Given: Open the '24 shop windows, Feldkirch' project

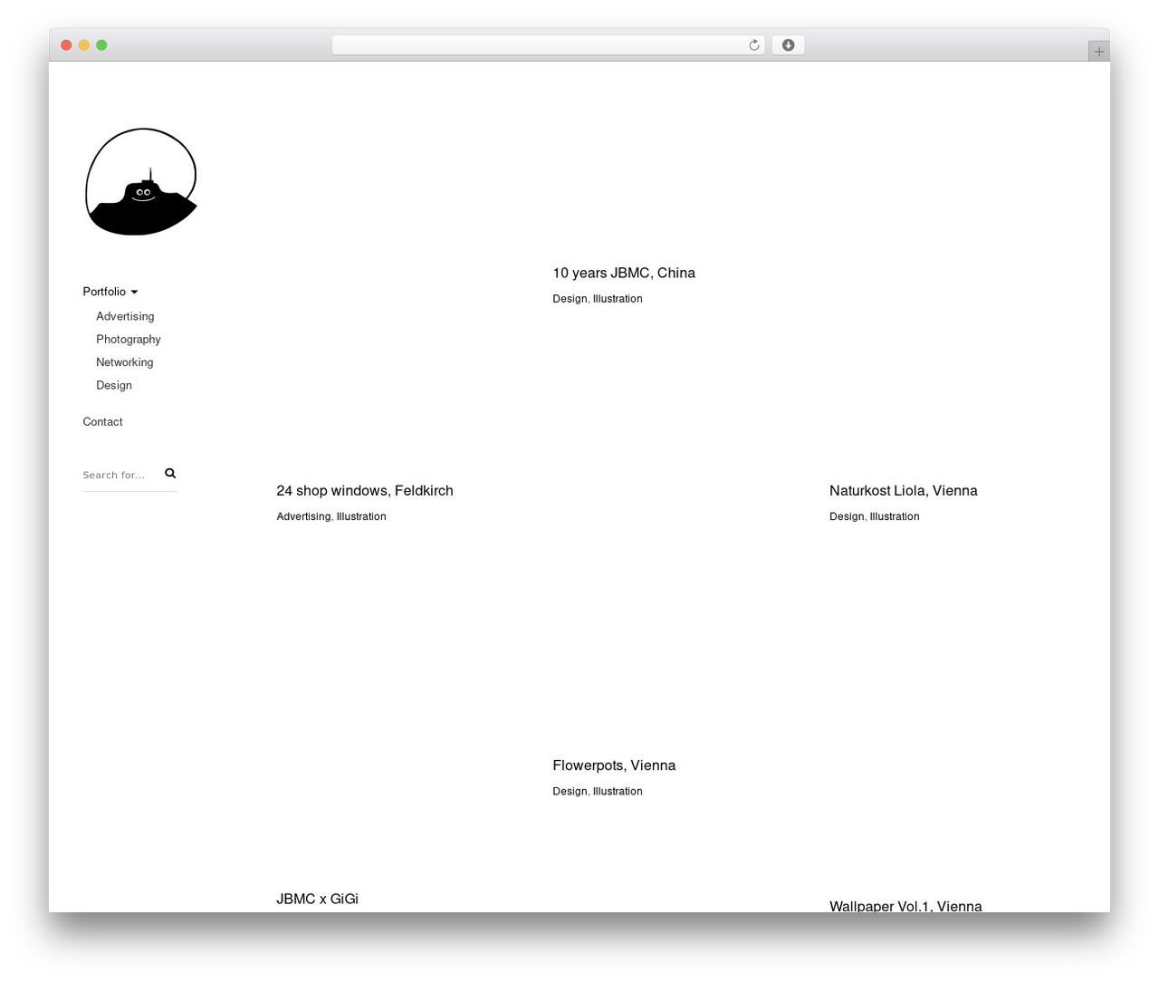Looking at the screenshot, I should pos(365,490).
